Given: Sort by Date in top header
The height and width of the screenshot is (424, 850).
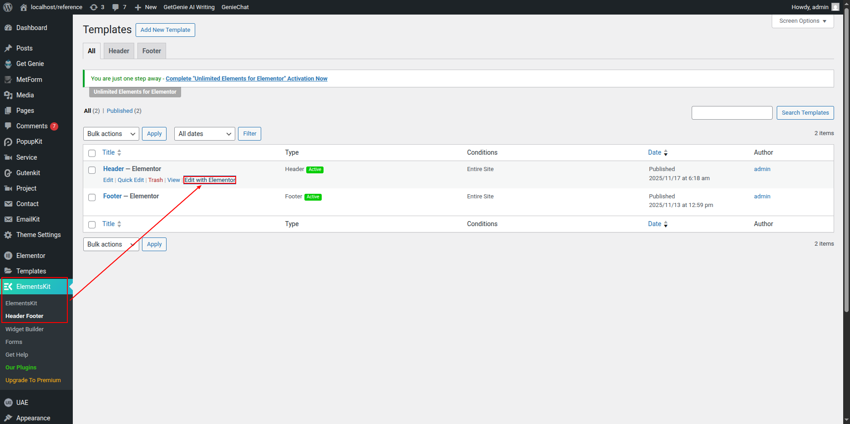Looking at the screenshot, I should (x=658, y=152).
